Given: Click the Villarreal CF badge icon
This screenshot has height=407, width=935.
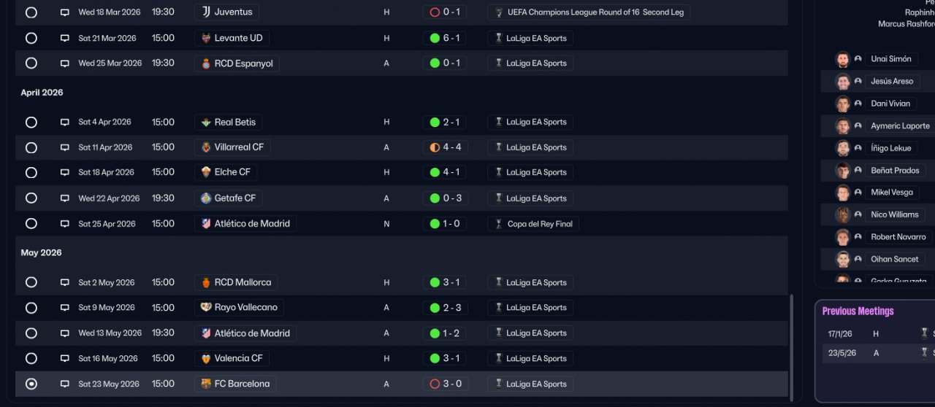Looking at the screenshot, I should (x=206, y=147).
